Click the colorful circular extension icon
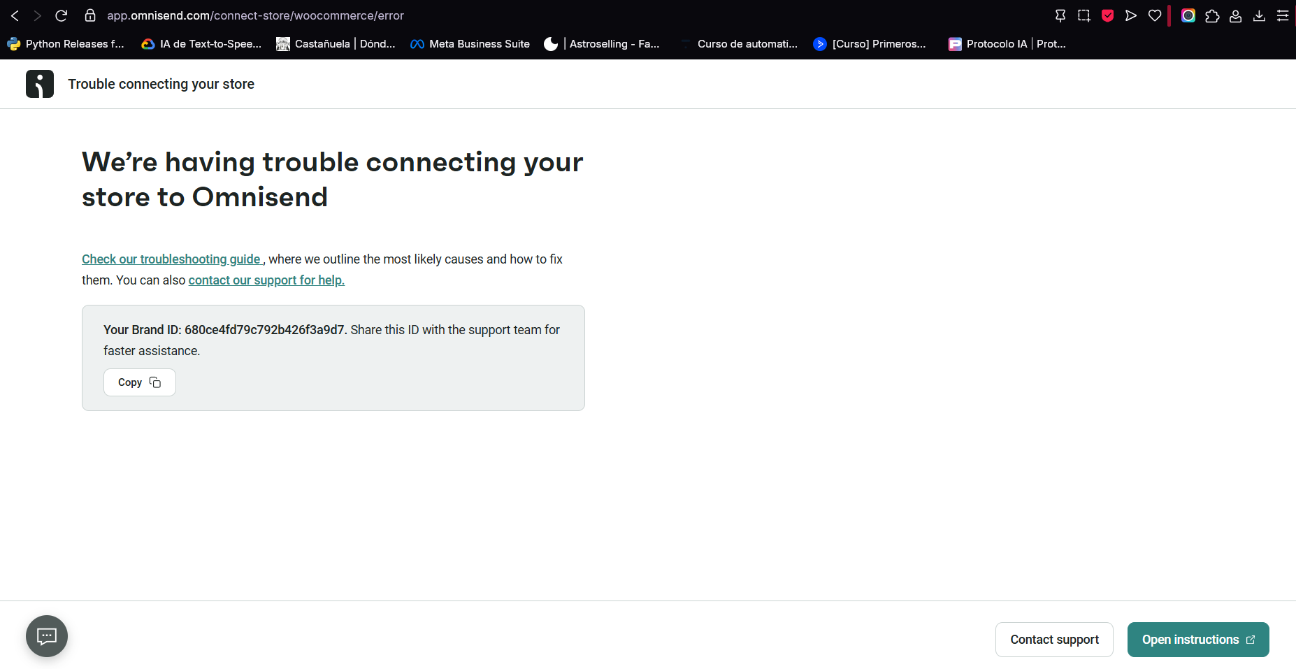1296x669 pixels. (x=1188, y=15)
